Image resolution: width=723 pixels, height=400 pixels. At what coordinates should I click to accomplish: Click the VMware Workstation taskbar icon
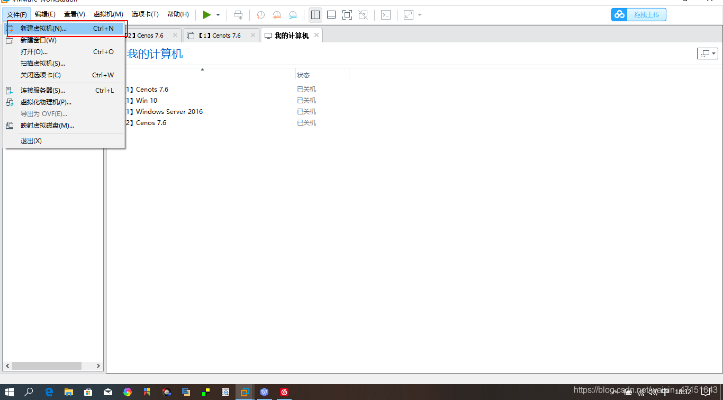point(245,392)
